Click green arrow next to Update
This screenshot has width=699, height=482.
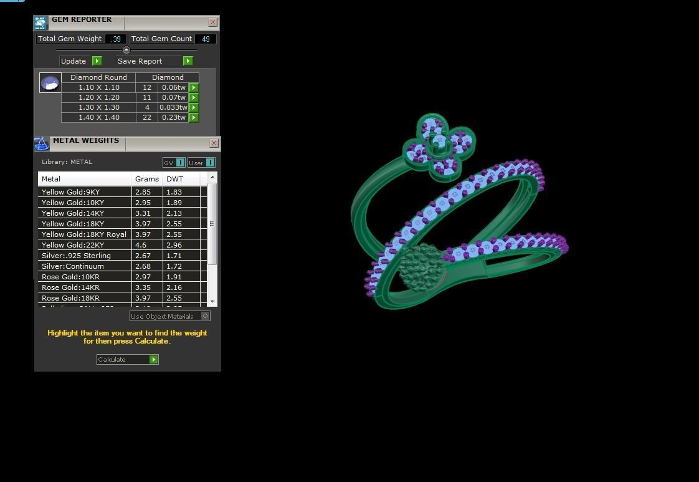97,60
